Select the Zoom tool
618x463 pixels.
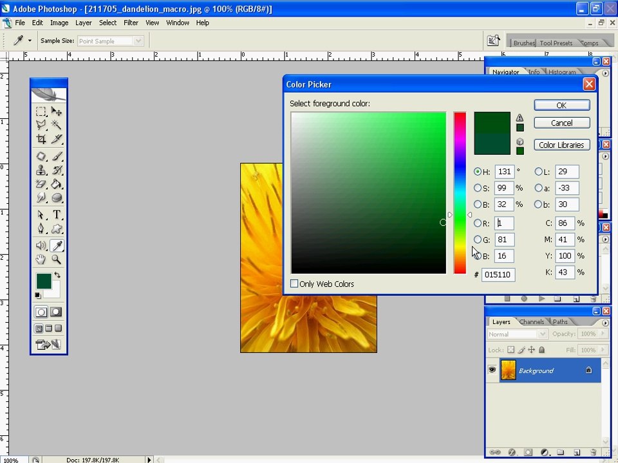pos(57,259)
